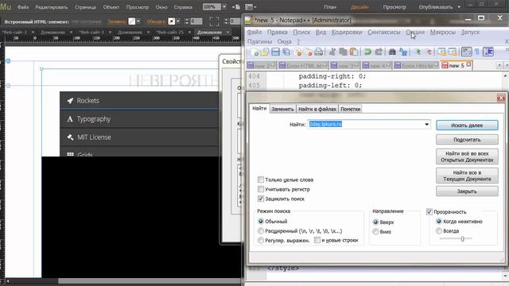Toggle 'и новые строки' checkbox
The image size is (509, 286).
(317, 240)
